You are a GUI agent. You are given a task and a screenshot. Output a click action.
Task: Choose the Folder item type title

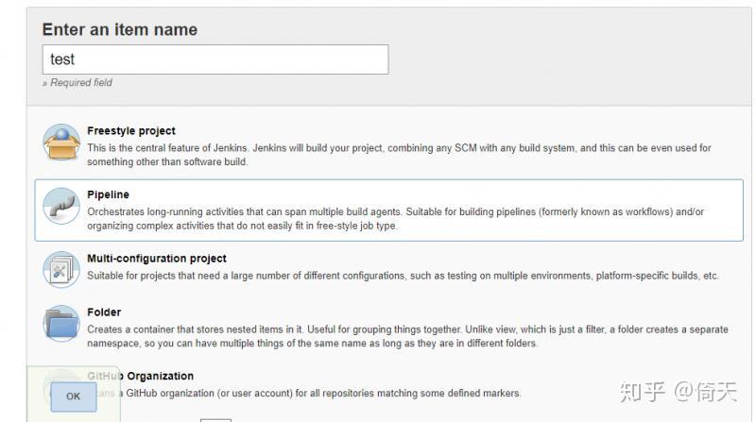click(104, 312)
